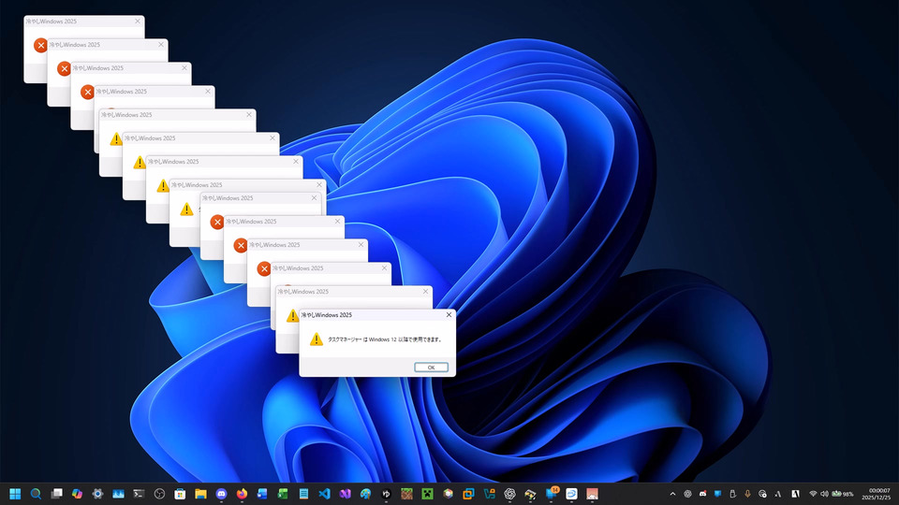Click the タスクマネージャー Windows 12 message text

click(x=385, y=339)
